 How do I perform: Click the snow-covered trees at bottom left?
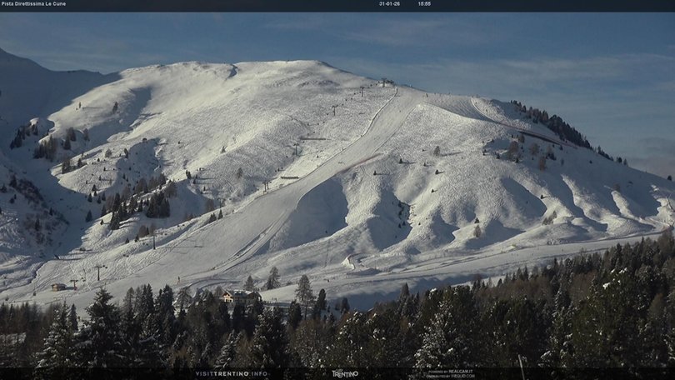[58, 342]
